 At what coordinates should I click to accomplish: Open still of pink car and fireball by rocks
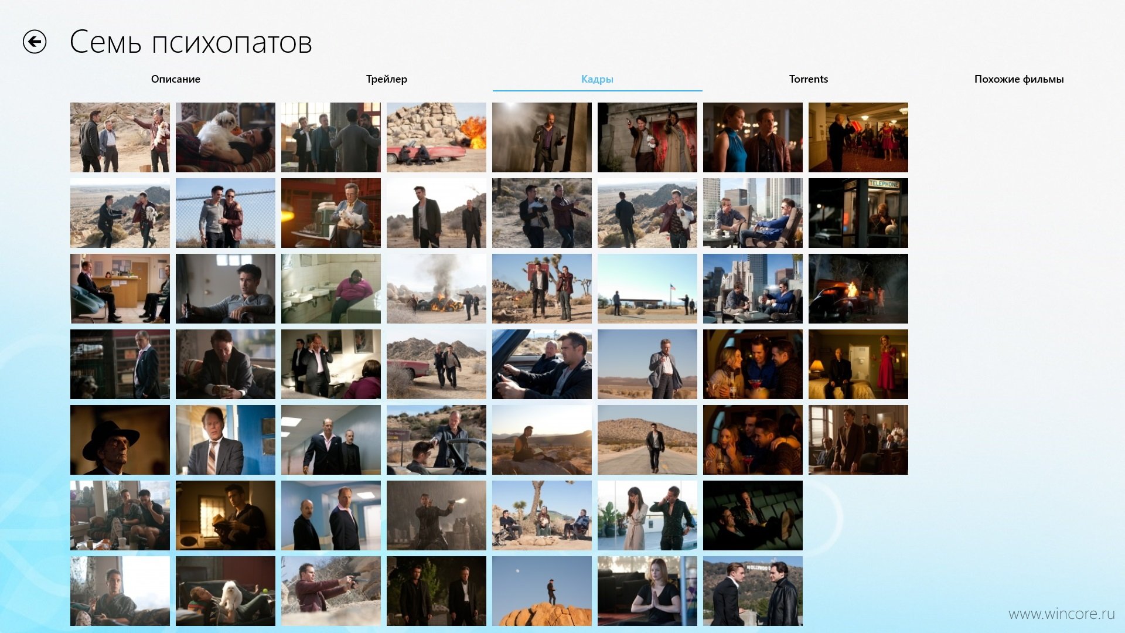[x=437, y=137]
